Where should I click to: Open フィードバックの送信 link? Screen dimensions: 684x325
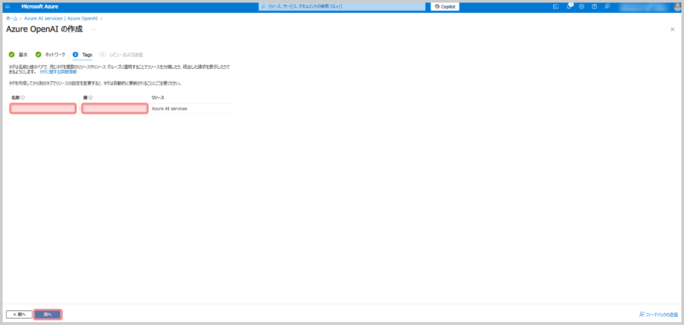pos(659,314)
